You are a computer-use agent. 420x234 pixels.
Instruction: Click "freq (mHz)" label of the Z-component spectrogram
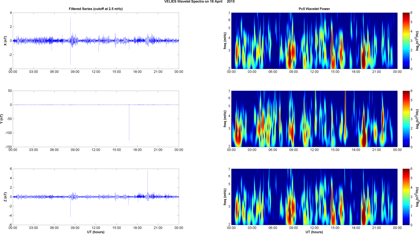tap(225, 197)
